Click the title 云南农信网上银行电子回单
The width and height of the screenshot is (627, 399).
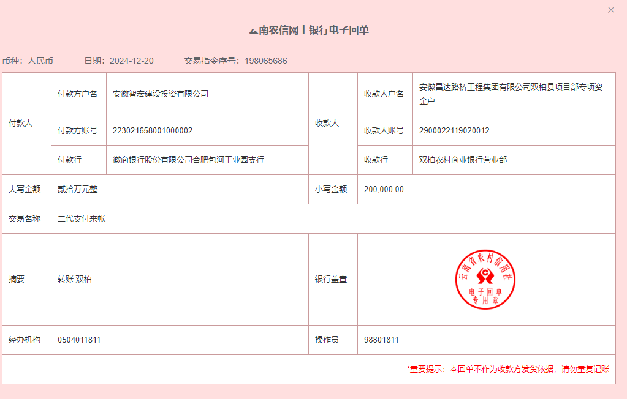click(308, 31)
